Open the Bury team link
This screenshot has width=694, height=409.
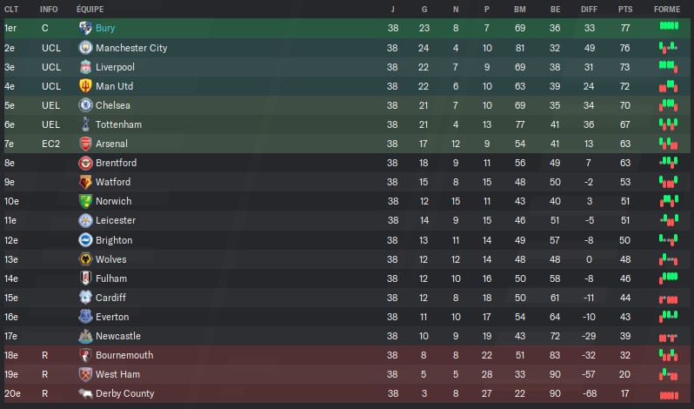(x=105, y=28)
